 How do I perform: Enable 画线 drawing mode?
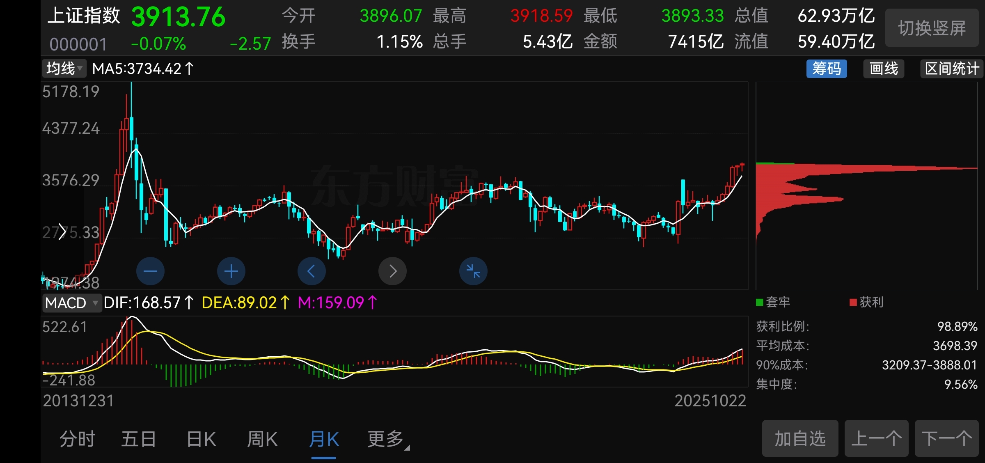click(x=884, y=69)
